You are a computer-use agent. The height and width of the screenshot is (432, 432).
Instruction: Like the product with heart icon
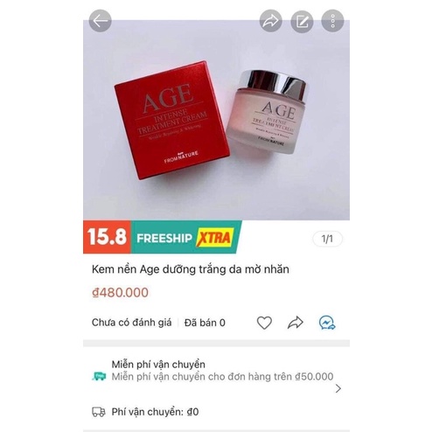[x=264, y=323]
